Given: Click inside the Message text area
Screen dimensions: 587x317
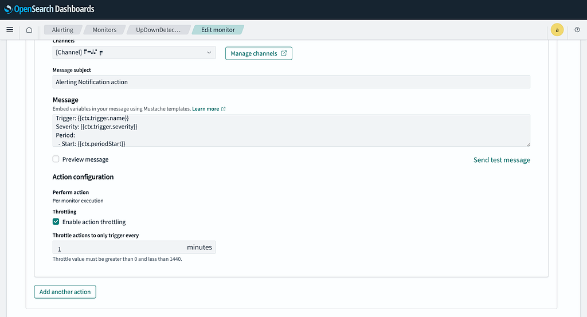Looking at the screenshot, I should tap(291, 131).
